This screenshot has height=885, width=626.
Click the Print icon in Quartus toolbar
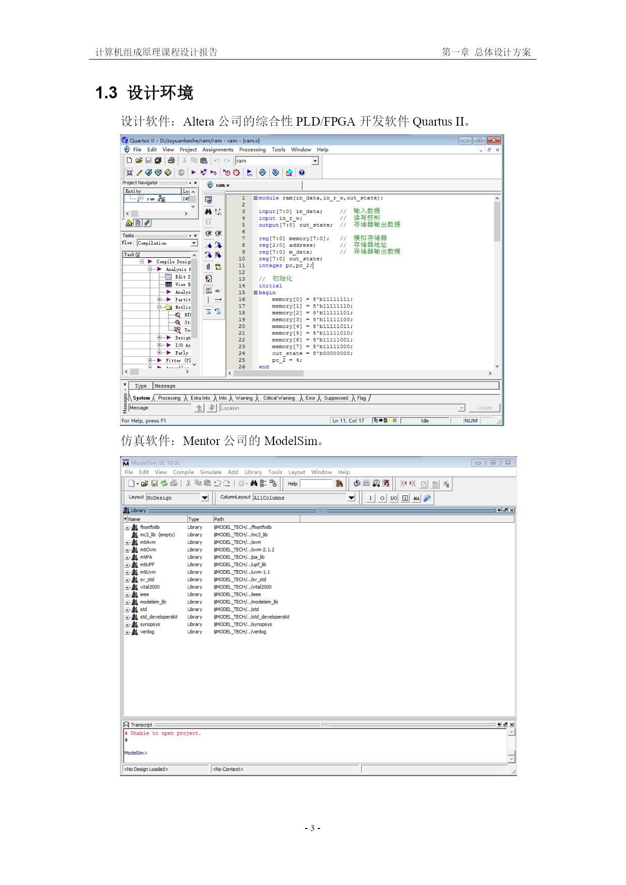click(172, 160)
